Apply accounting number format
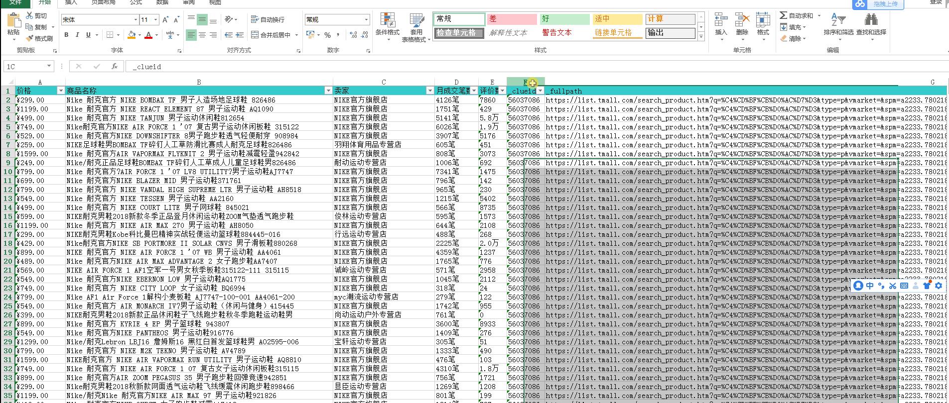 click(310, 35)
